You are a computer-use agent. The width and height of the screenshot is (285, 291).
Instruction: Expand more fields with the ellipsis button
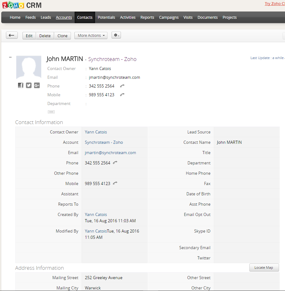click(x=51, y=112)
